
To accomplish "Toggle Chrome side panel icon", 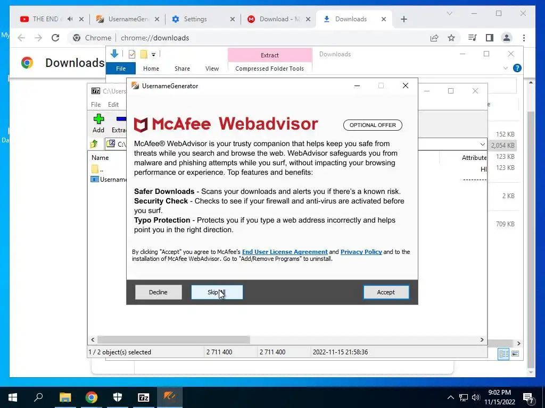I will coord(490,38).
